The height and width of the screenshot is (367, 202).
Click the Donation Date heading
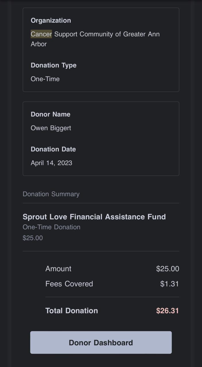pyautogui.click(x=53, y=149)
